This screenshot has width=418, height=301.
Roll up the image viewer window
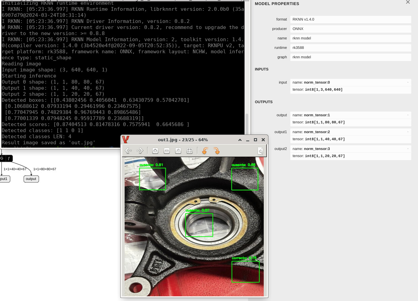point(240,140)
